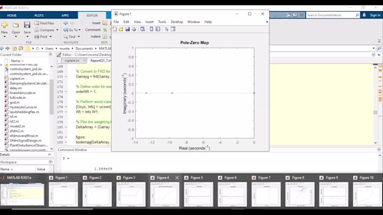Viewport: 383px width, 215px height.
Task: Print the figure using the printer icon
Action: pos(134,29)
